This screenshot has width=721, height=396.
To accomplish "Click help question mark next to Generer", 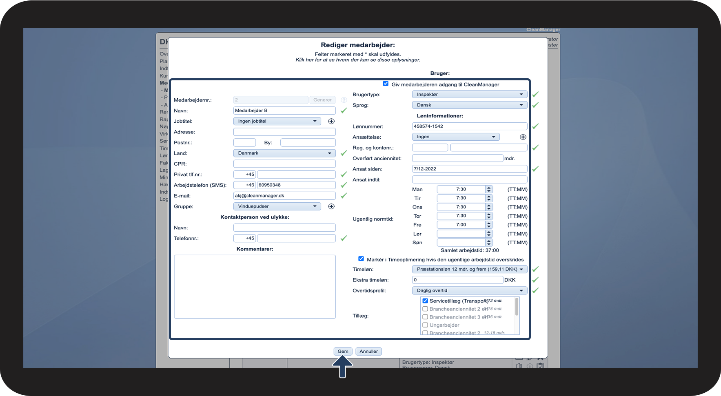I will (344, 100).
